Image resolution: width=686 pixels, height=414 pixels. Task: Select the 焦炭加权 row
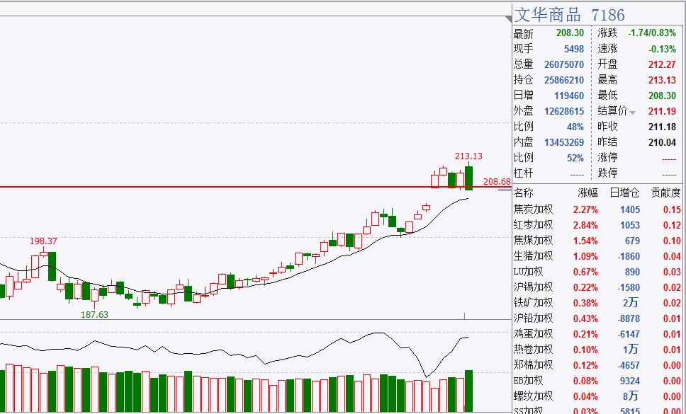(597, 209)
